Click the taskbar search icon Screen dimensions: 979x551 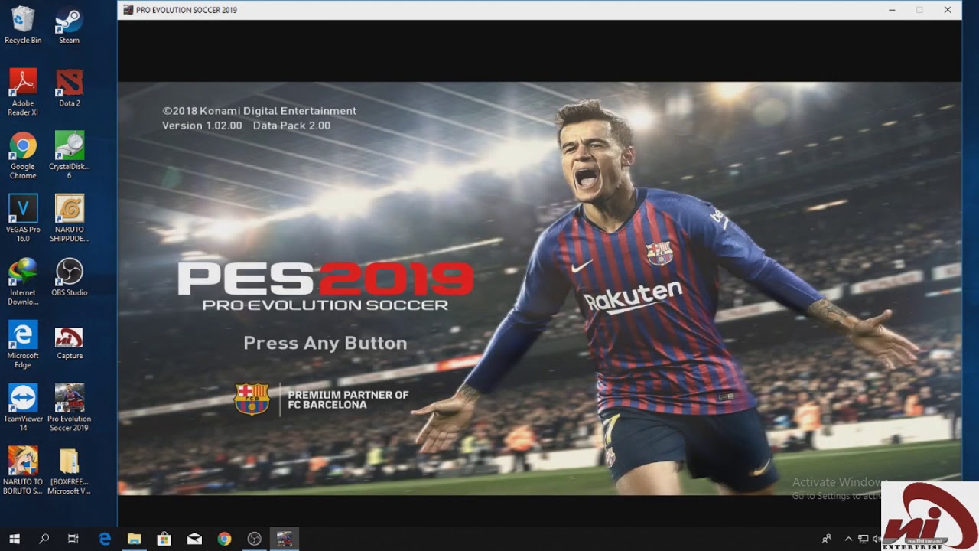[44, 539]
